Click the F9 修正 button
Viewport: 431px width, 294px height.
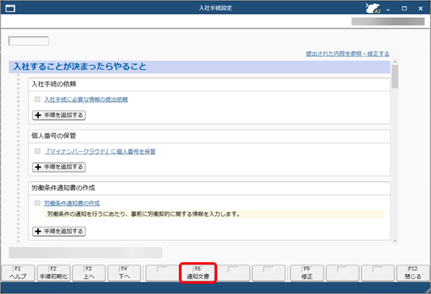[x=307, y=273]
